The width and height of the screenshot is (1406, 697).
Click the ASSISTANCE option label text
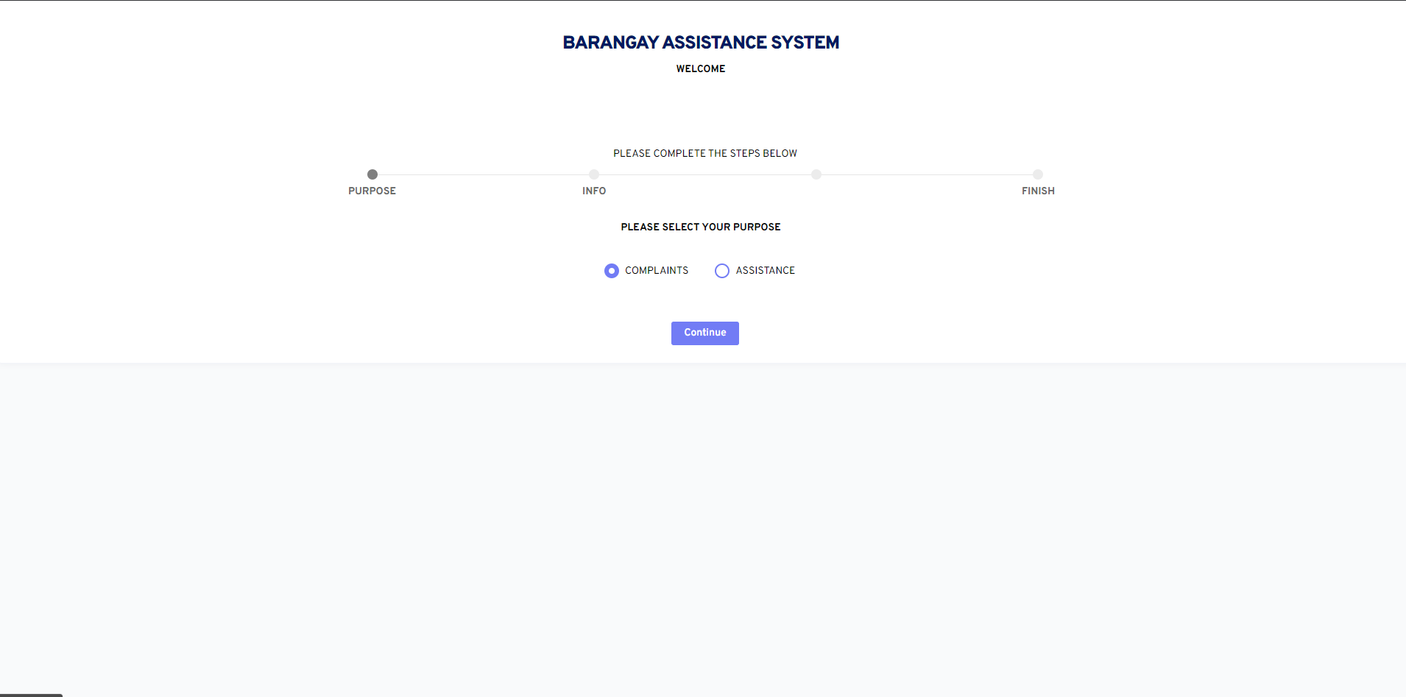pos(766,270)
